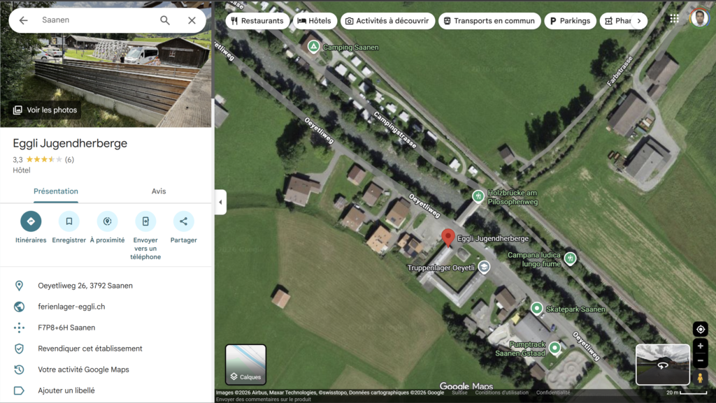Click Envoyer vers un téléphone icon
The image size is (716, 403).
(145, 221)
